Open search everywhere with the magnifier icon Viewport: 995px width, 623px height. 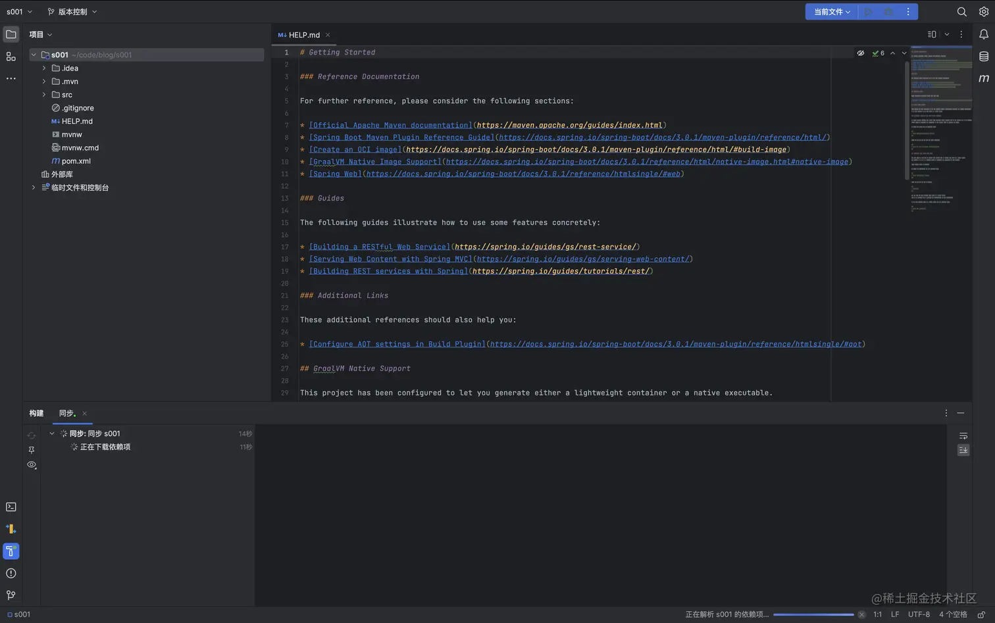coord(962,11)
